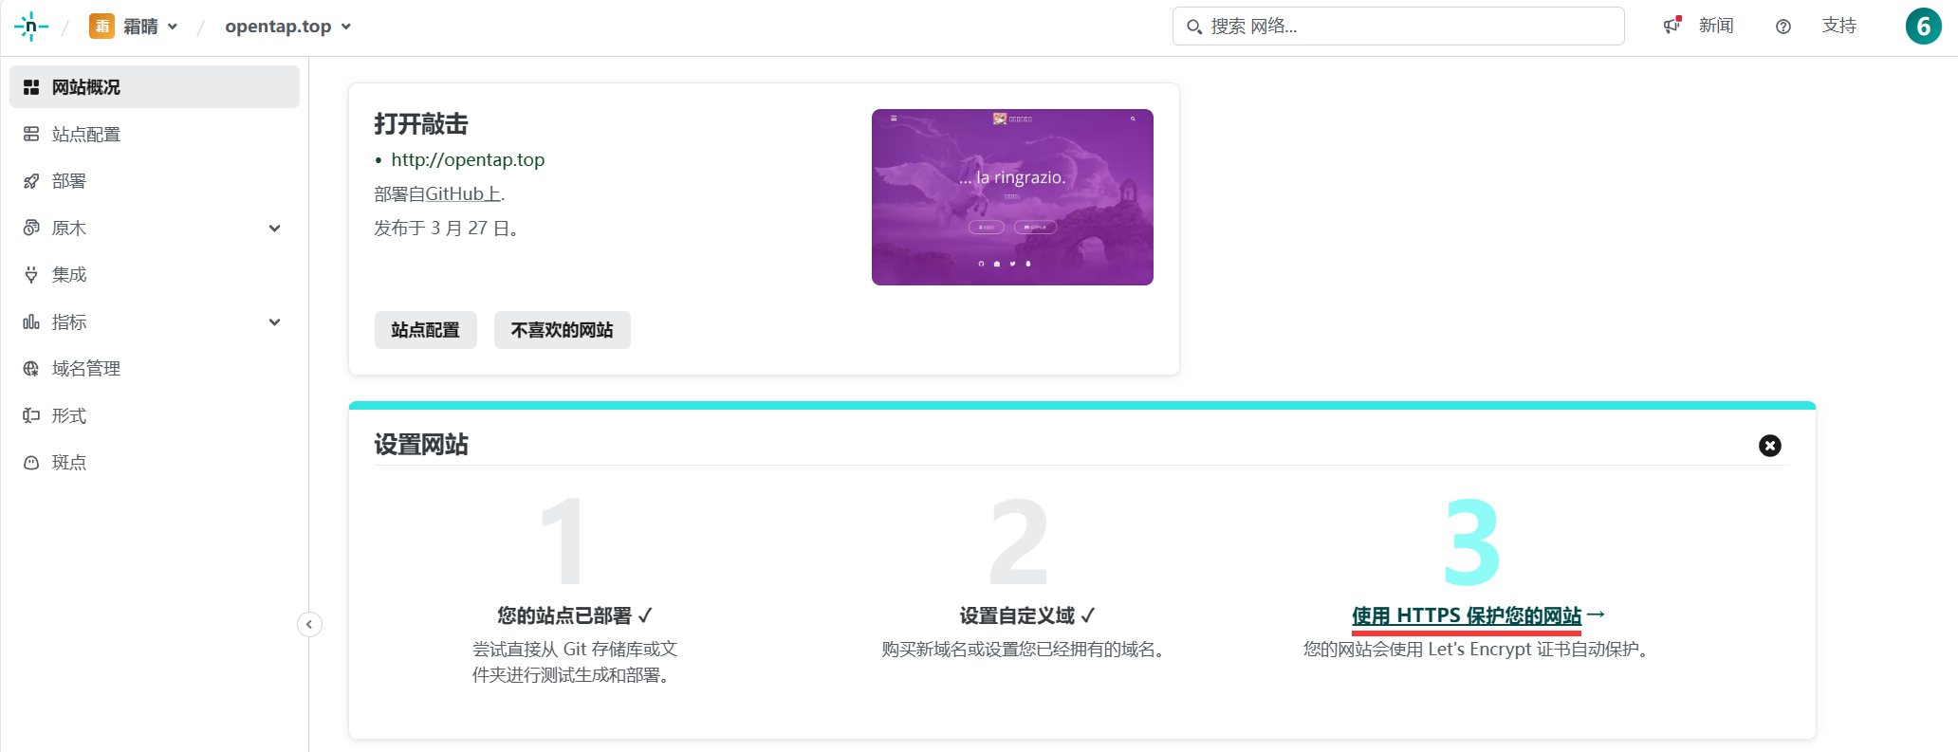Click the 部署 rocket icon
This screenshot has height=752, width=1958.
(31, 181)
